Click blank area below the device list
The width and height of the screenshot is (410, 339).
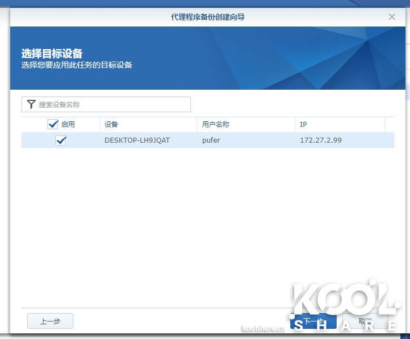point(207,226)
